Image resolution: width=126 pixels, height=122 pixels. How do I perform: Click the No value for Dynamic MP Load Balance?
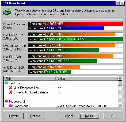pyautogui.click(x=59, y=92)
